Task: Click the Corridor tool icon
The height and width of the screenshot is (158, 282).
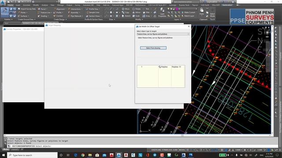Action: click(x=54, y=16)
